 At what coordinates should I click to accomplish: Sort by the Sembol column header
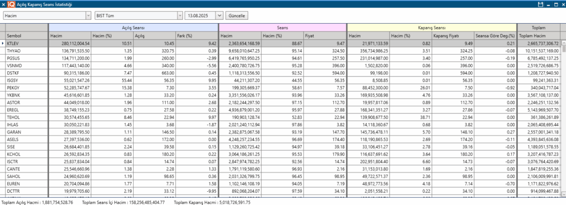tap(27, 36)
